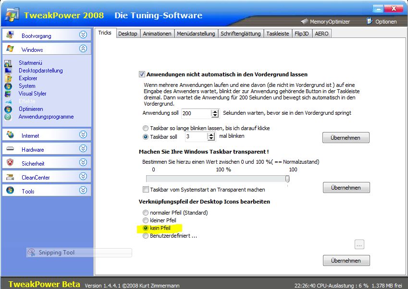
Task: Click the TweakPower logo icon in title bar
Action: pos(12,15)
